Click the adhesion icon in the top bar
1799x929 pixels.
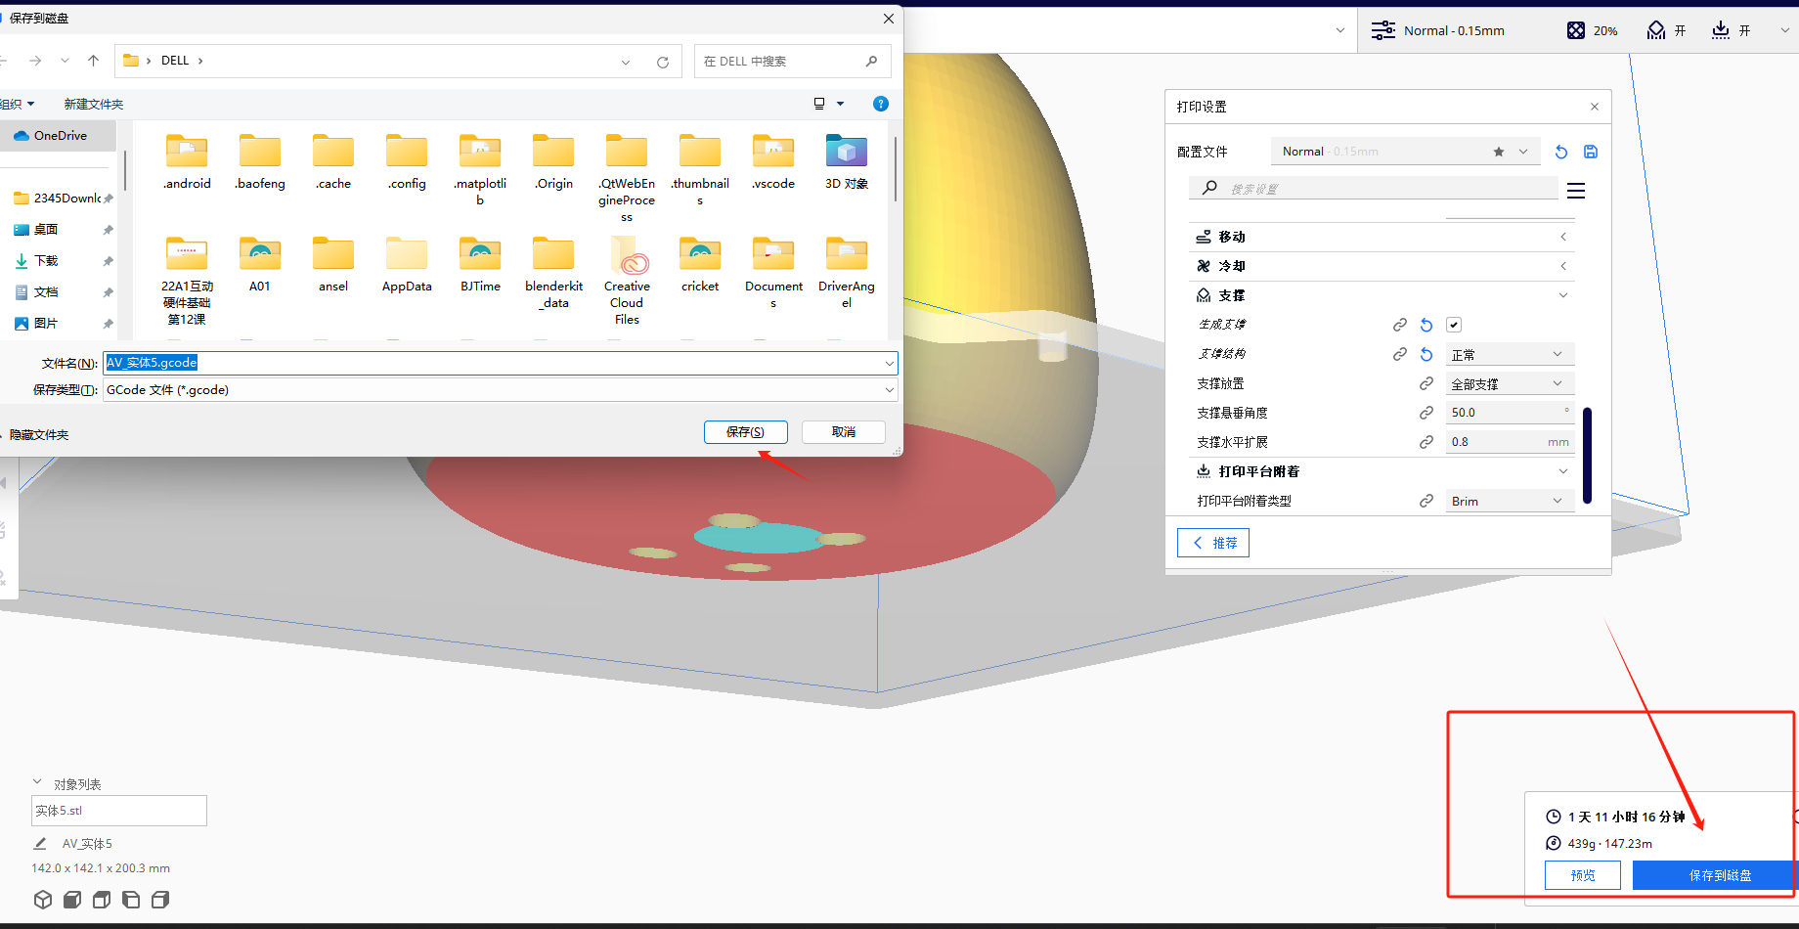click(x=1721, y=30)
